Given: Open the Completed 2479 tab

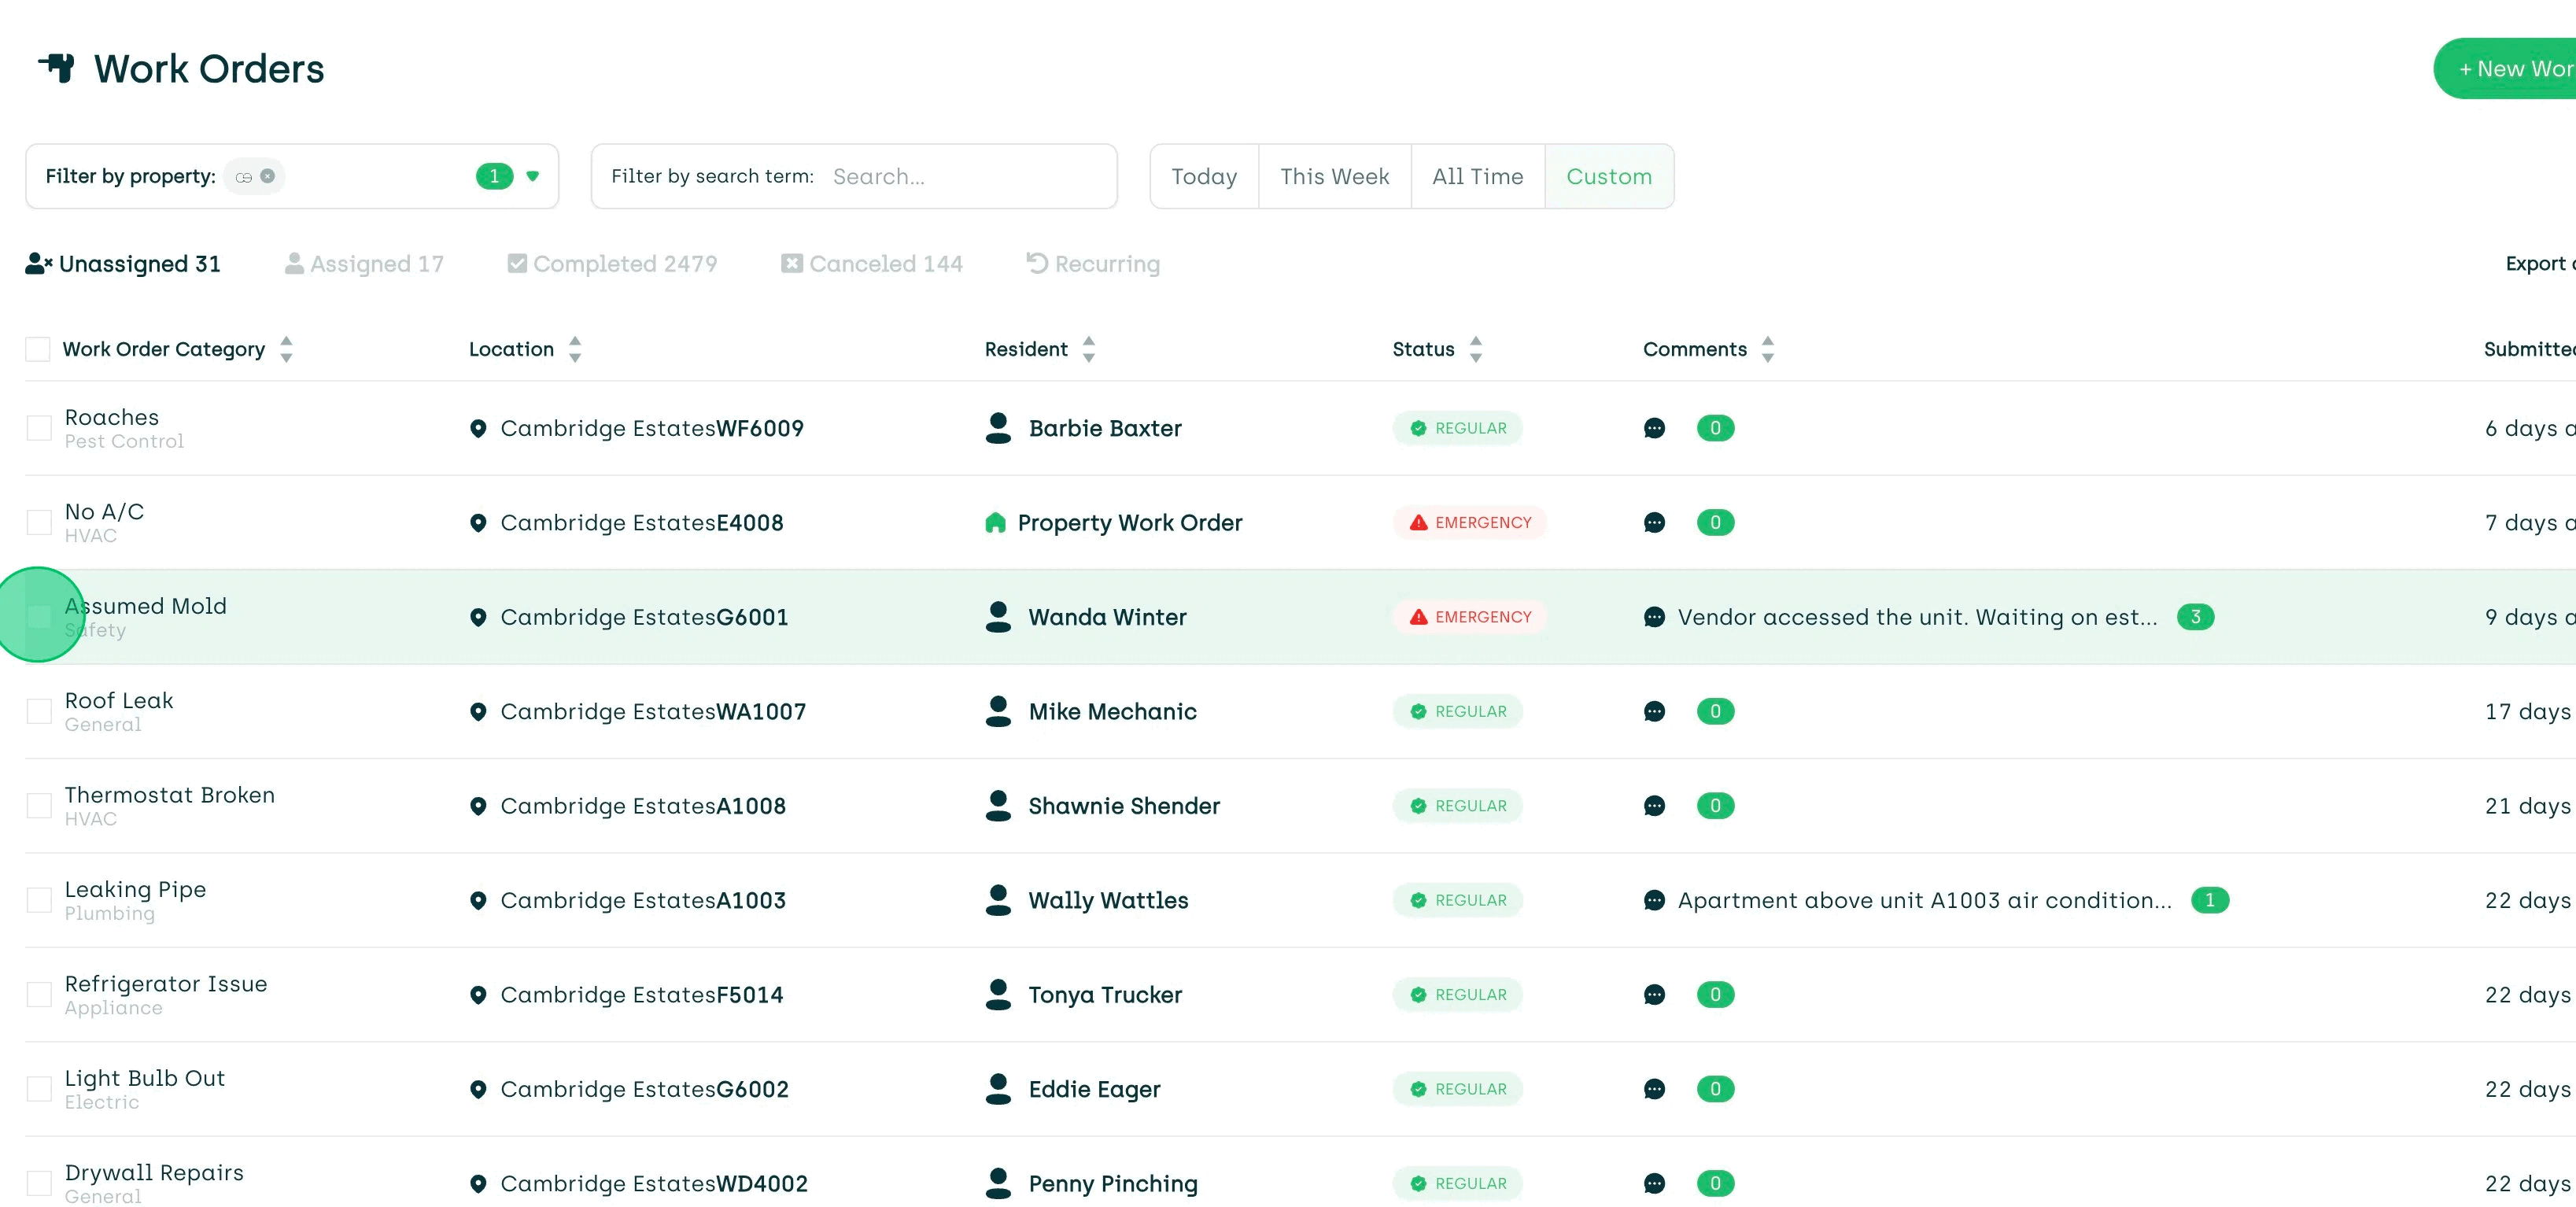Looking at the screenshot, I should (612, 264).
